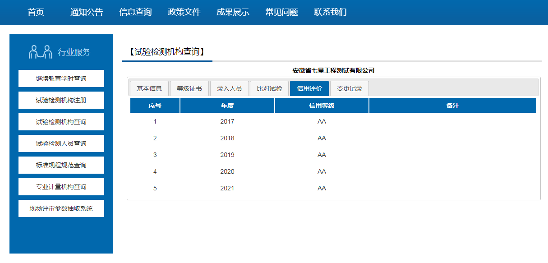This screenshot has width=548, height=263.
Task: Open 试验检测机构查询 sidebar button
Action: (61, 122)
